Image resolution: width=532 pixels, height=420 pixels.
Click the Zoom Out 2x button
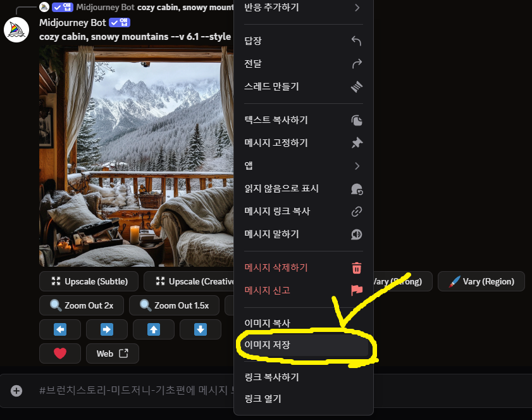click(x=81, y=305)
